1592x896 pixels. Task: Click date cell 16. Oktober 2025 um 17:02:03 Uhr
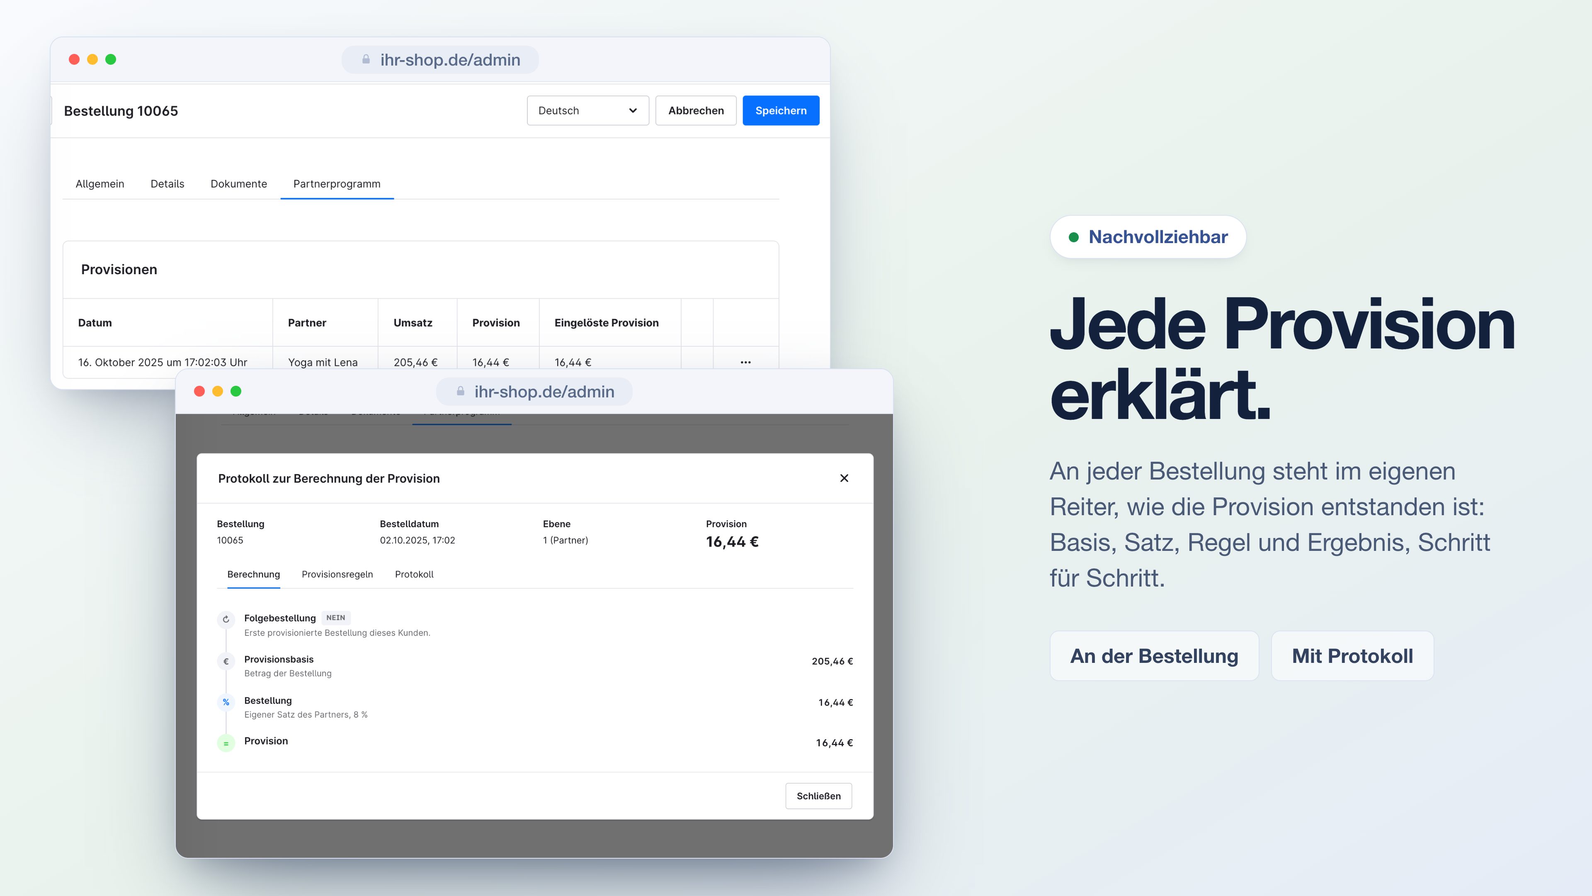pyautogui.click(x=163, y=363)
